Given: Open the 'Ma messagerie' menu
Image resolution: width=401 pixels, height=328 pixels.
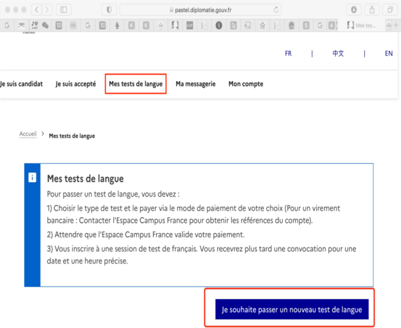Looking at the screenshot, I should [x=196, y=84].
